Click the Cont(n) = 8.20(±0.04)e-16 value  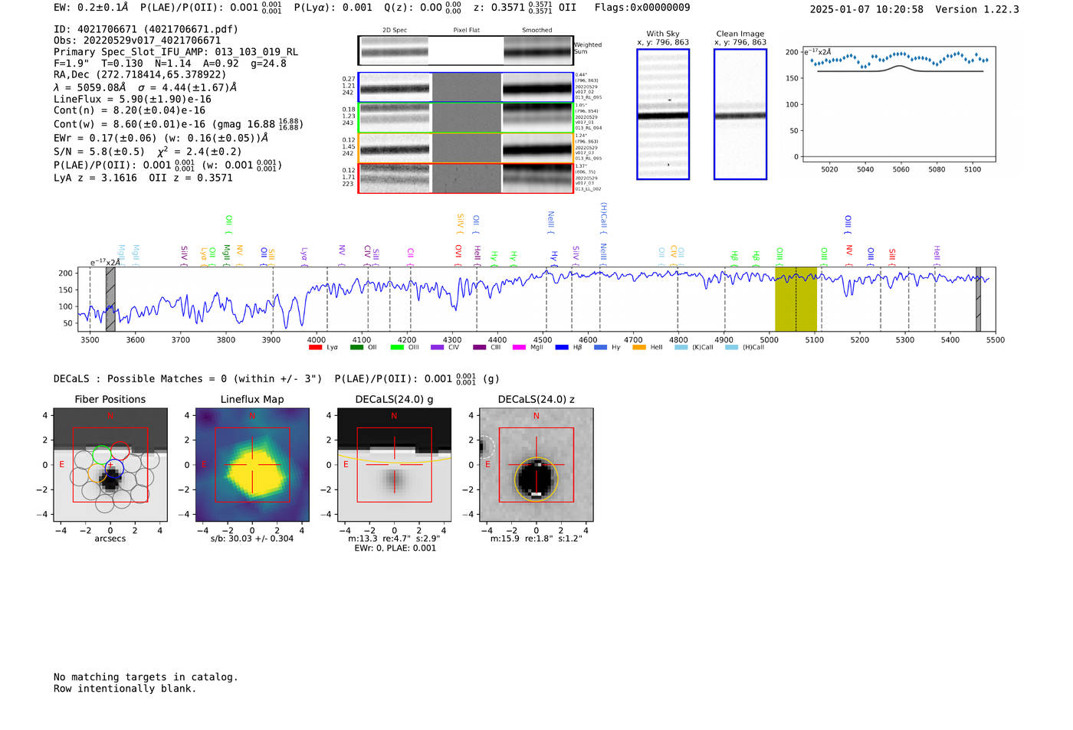[130, 110]
